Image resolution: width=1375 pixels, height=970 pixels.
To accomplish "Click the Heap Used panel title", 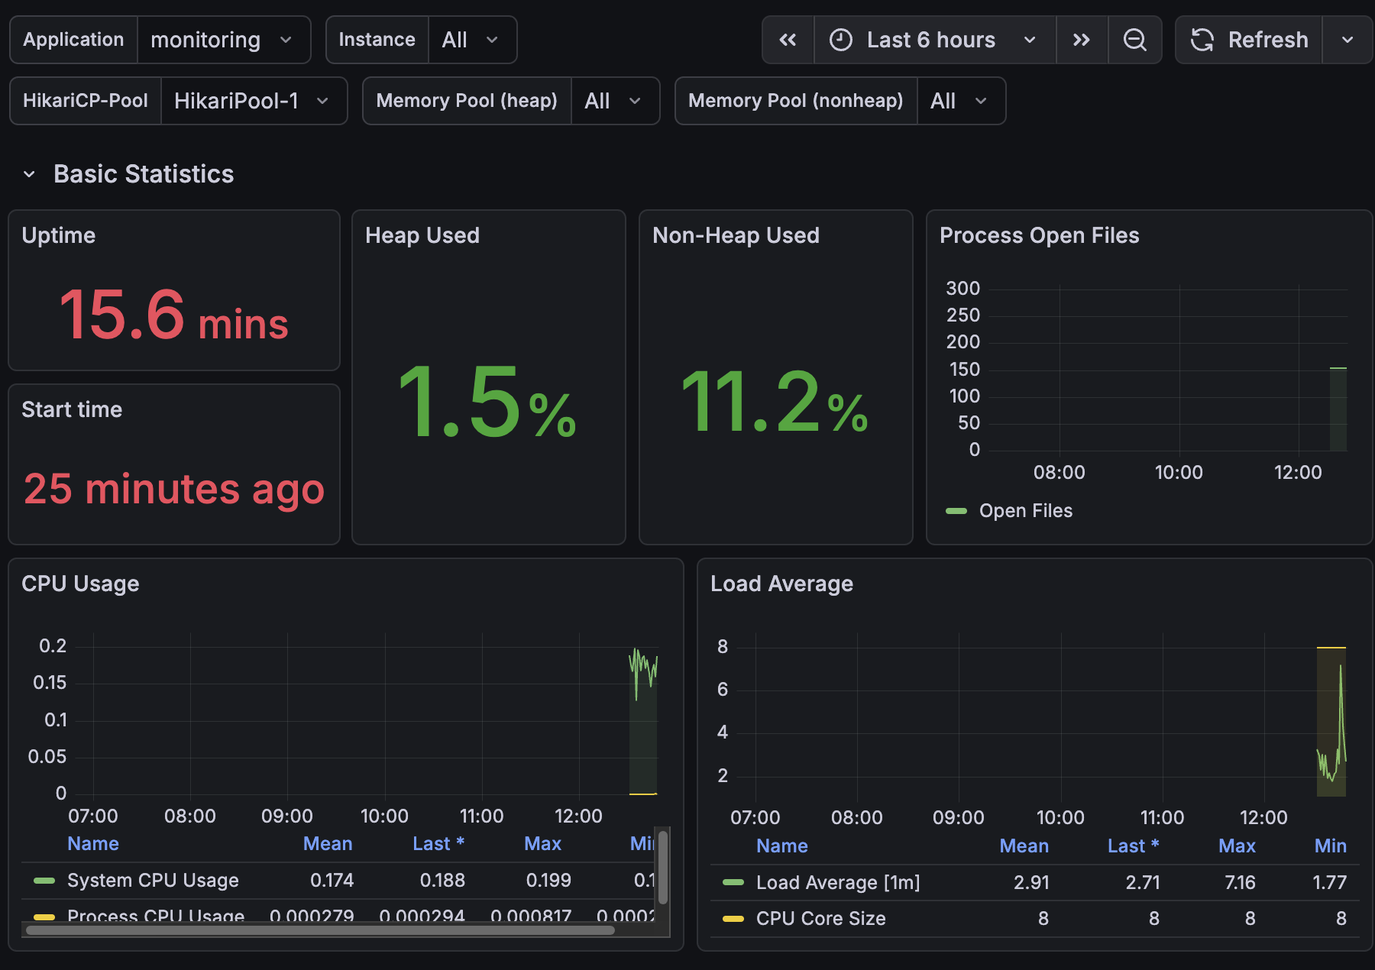I will pos(422,235).
